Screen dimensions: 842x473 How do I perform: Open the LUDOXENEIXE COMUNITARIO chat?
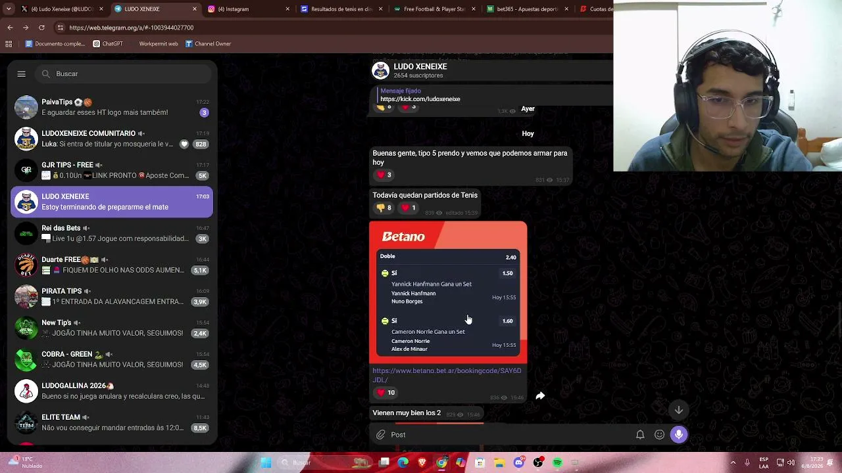click(112, 139)
